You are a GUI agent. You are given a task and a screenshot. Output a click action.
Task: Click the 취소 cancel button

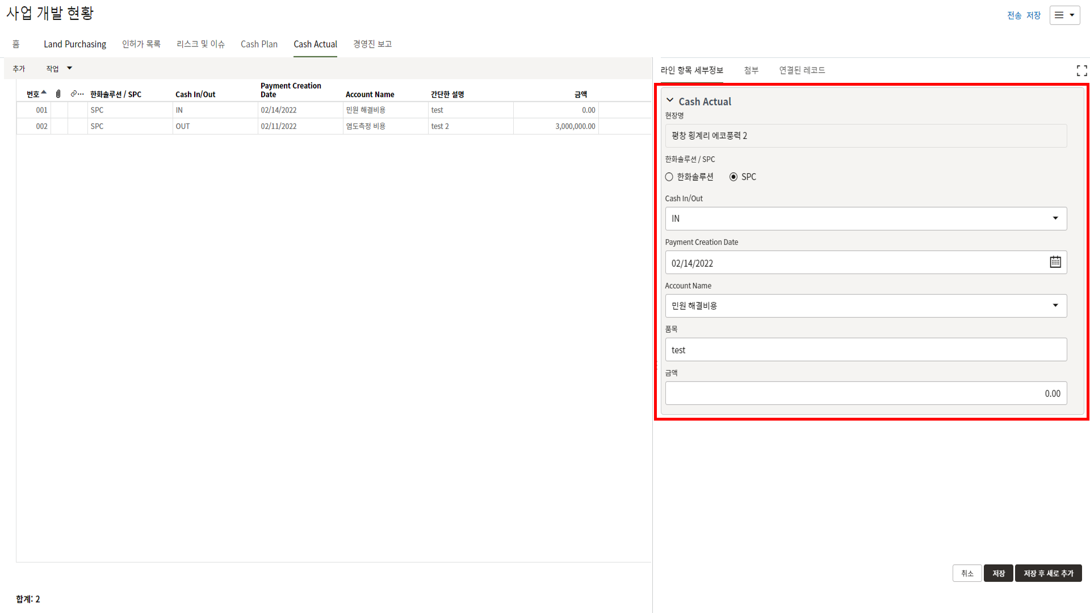pyautogui.click(x=967, y=573)
